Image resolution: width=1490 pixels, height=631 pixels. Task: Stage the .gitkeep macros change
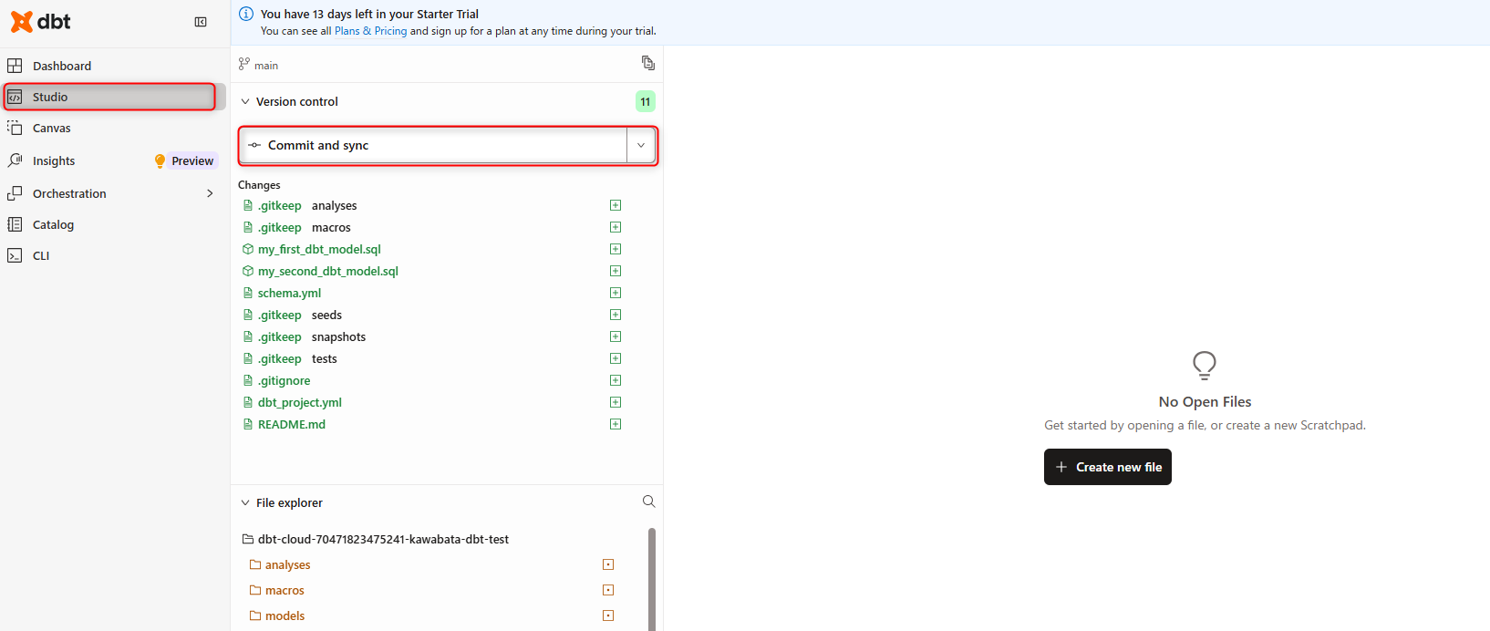point(616,227)
